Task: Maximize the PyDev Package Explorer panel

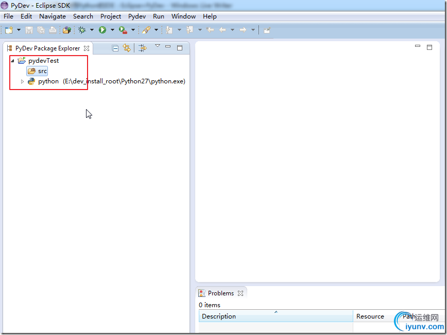Action: click(x=180, y=47)
